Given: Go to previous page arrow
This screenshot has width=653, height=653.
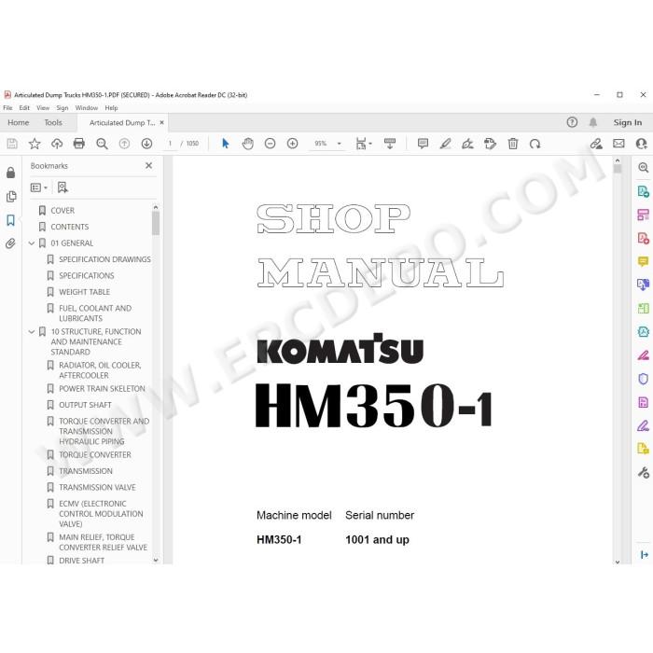Looking at the screenshot, I should tap(124, 144).
